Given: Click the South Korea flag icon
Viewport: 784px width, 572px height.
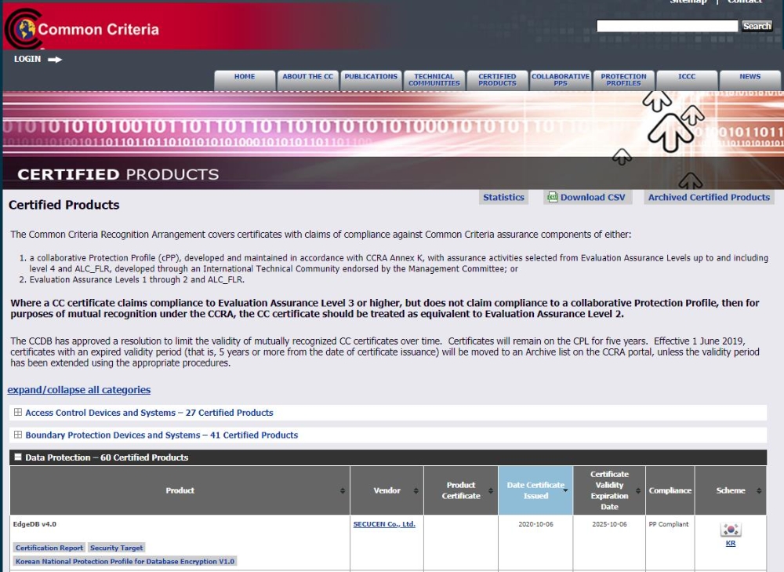Looking at the screenshot, I should click(x=731, y=530).
